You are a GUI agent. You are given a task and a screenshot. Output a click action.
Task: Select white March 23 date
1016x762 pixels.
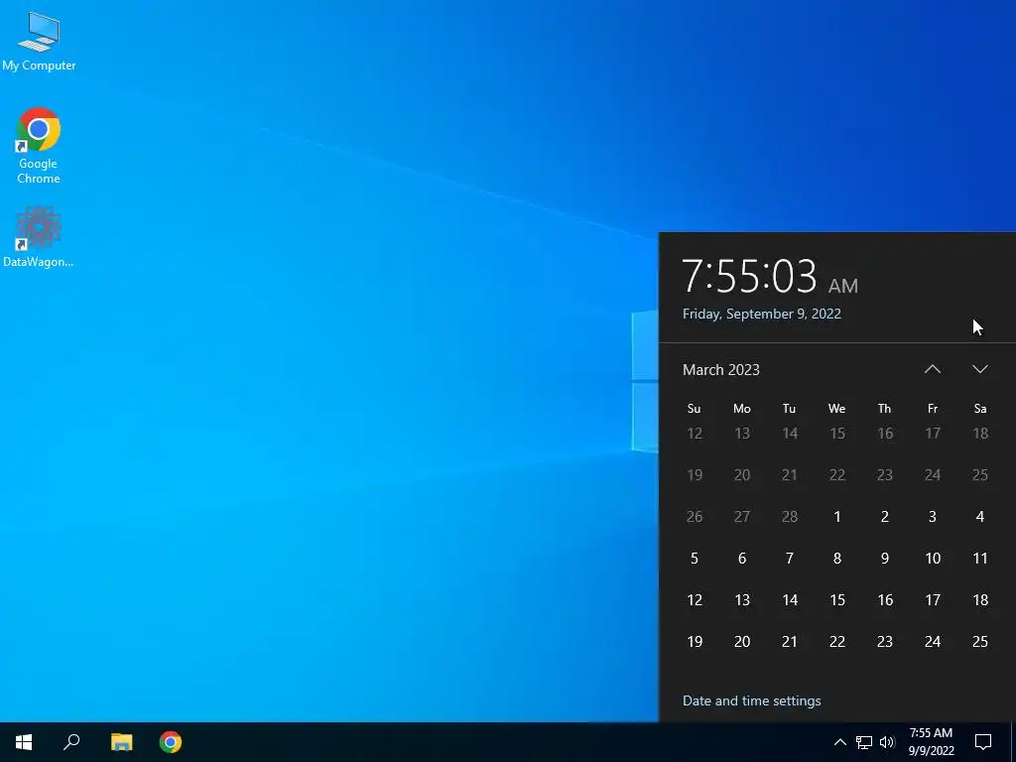point(884,642)
